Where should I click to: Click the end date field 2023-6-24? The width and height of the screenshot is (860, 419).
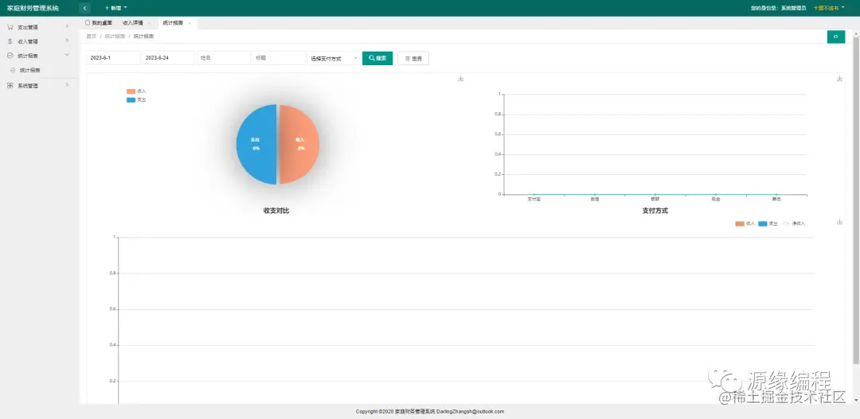point(168,58)
